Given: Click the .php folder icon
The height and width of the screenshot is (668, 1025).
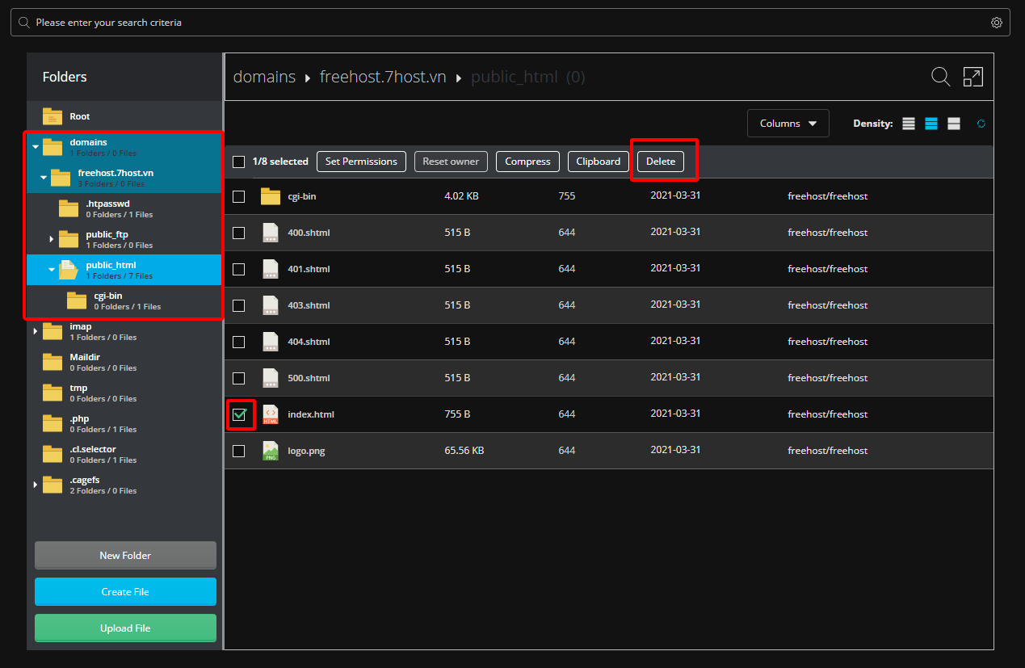Looking at the screenshot, I should [x=53, y=423].
